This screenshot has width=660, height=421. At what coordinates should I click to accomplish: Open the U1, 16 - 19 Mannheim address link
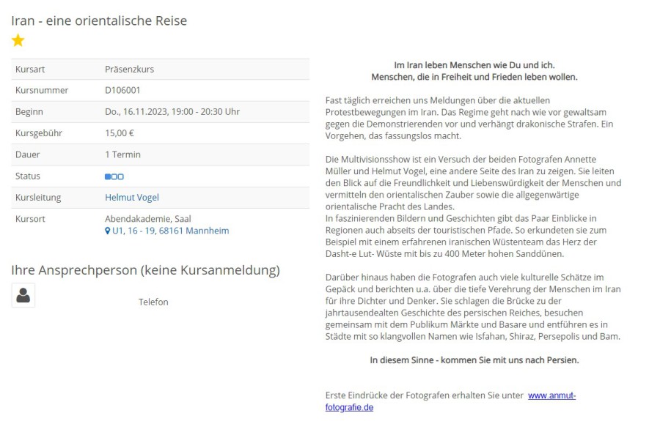click(170, 231)
